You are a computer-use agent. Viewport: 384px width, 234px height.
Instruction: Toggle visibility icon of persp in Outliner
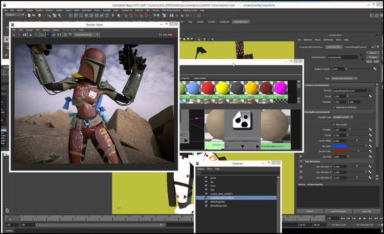pos(206,178)
